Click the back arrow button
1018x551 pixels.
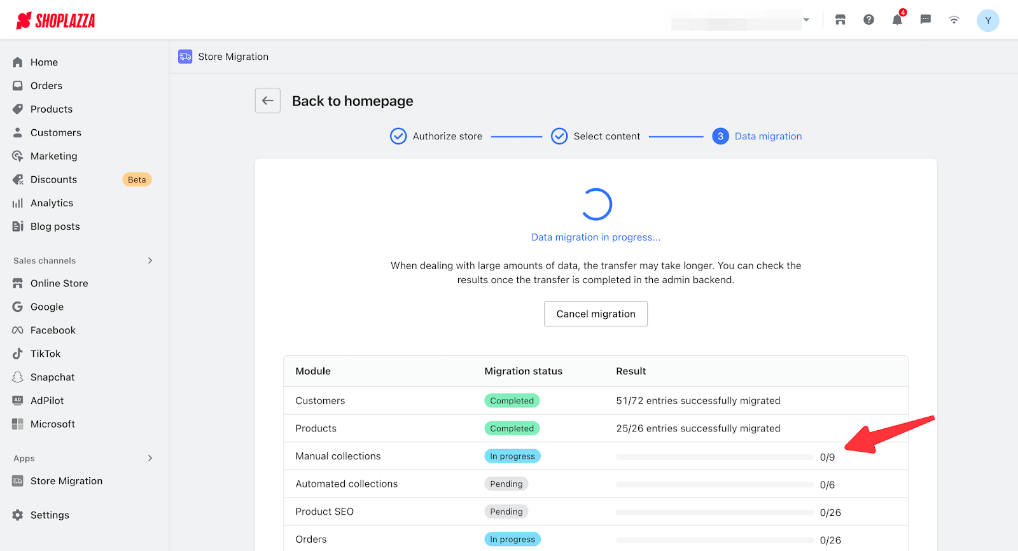tap(268, 101)
